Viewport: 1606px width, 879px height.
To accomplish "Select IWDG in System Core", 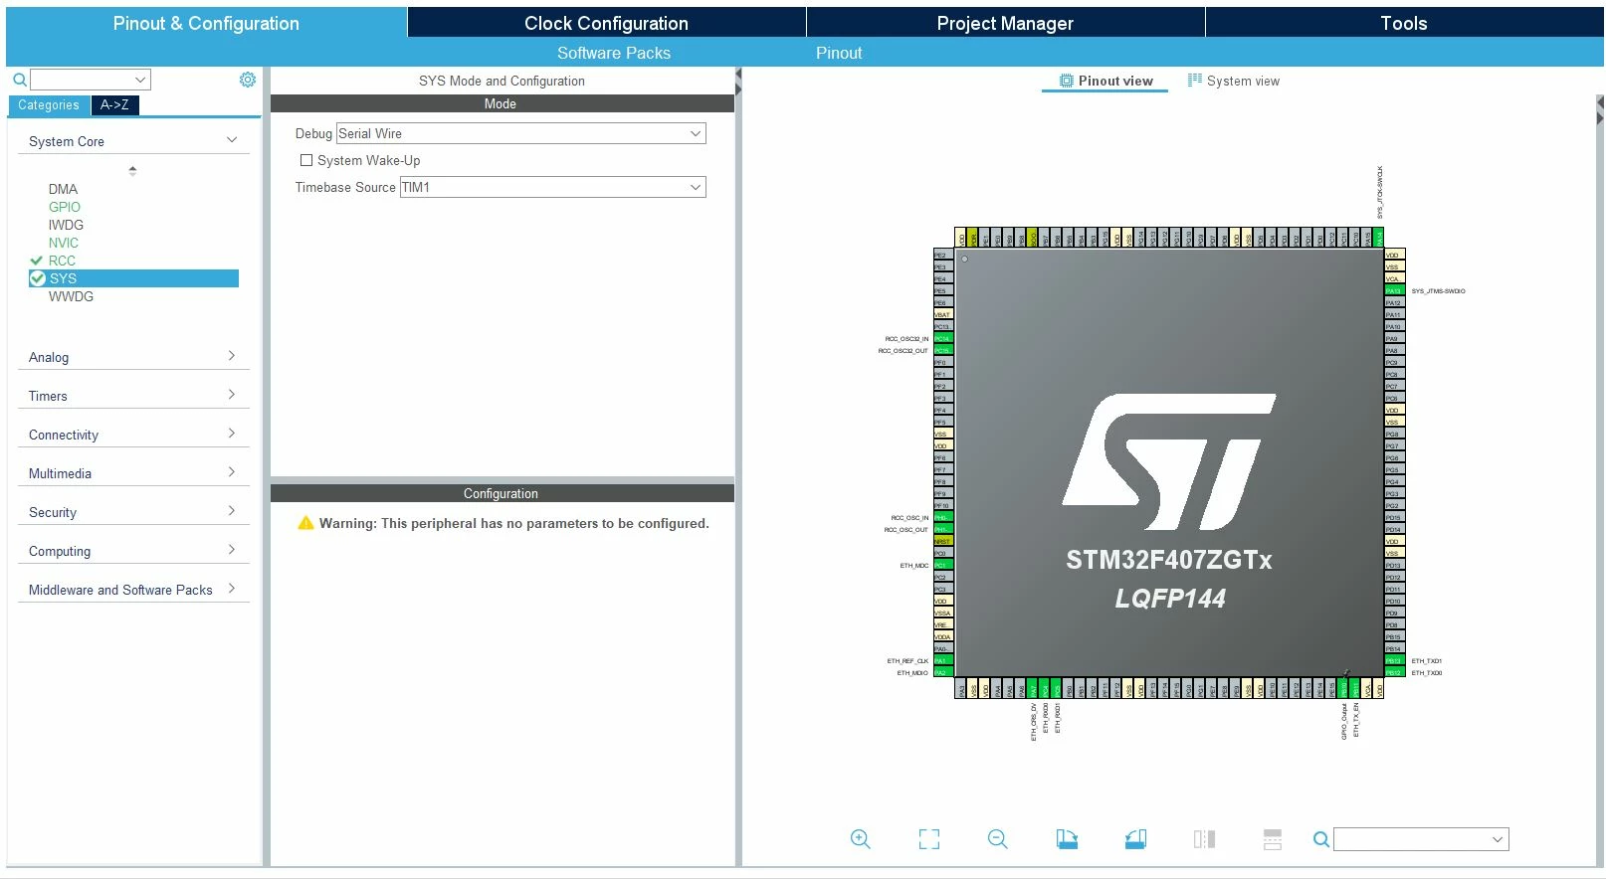I will point(66,225).
